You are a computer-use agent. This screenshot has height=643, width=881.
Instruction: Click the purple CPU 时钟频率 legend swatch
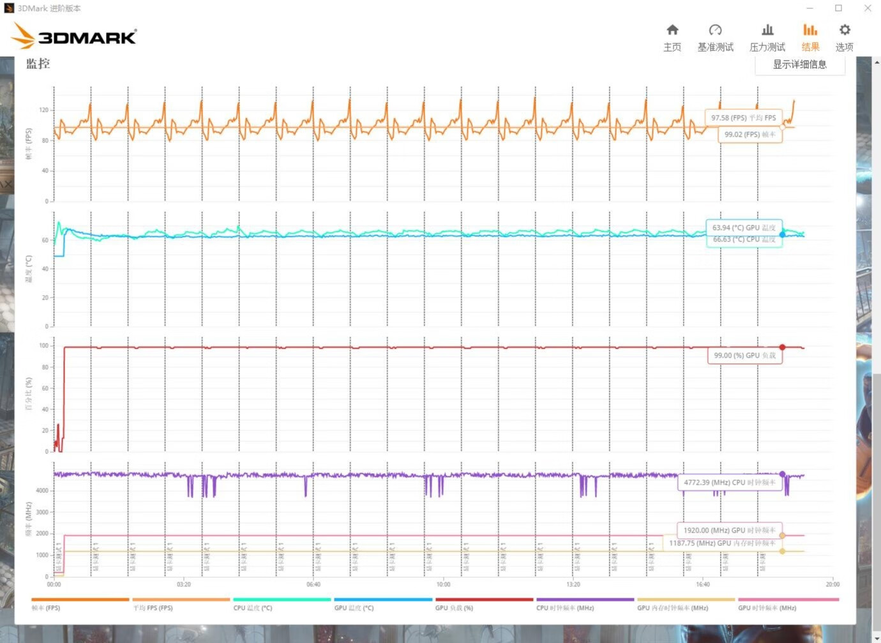(x=585, y=600)
